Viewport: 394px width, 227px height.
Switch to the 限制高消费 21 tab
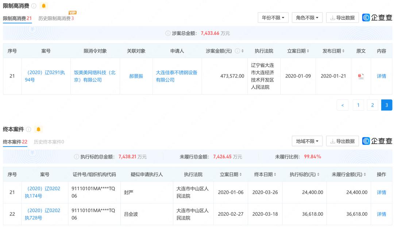(18, 18)
